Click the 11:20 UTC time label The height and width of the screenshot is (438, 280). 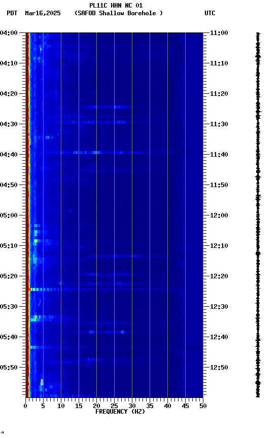(x=219, y=94)
